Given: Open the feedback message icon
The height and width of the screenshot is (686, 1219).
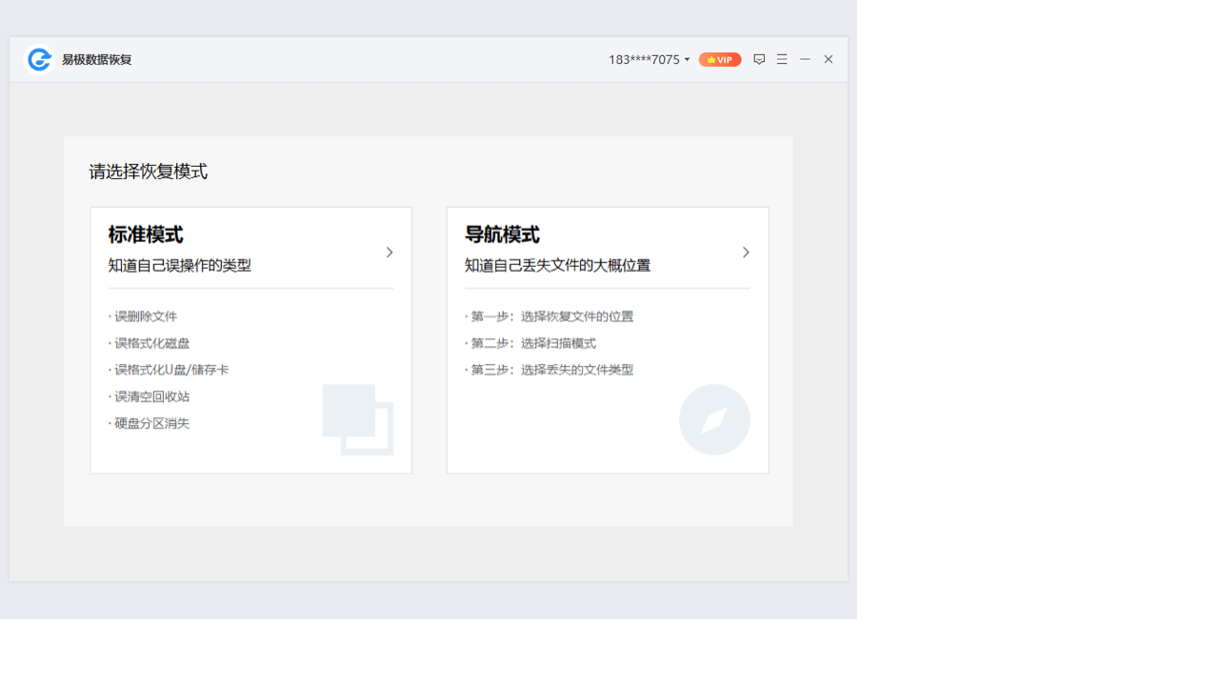Looking at the screenshot, I should [x=758, y=59].
